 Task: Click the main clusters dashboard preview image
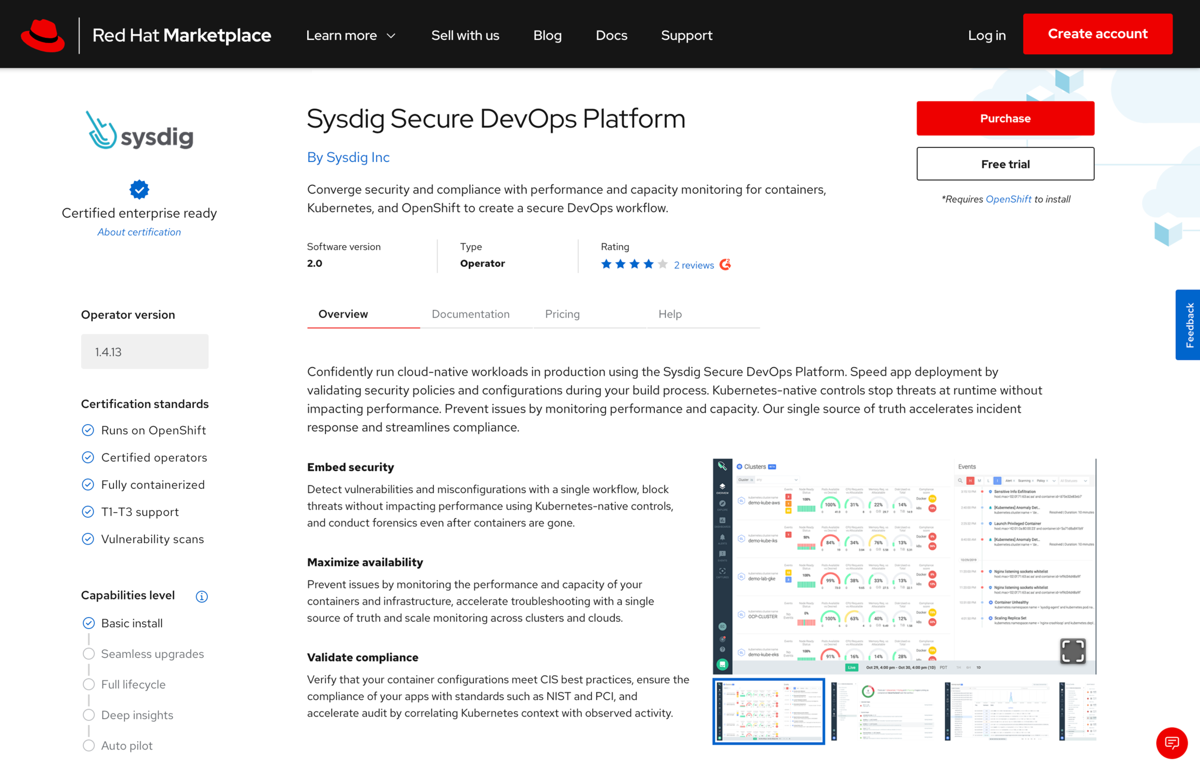tap(904, 566)
